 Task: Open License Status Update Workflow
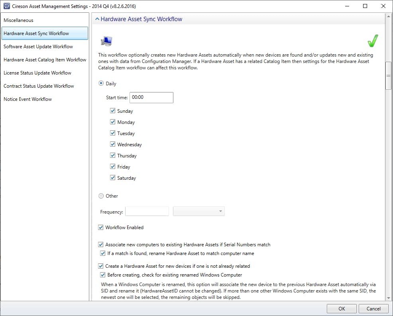45,73
